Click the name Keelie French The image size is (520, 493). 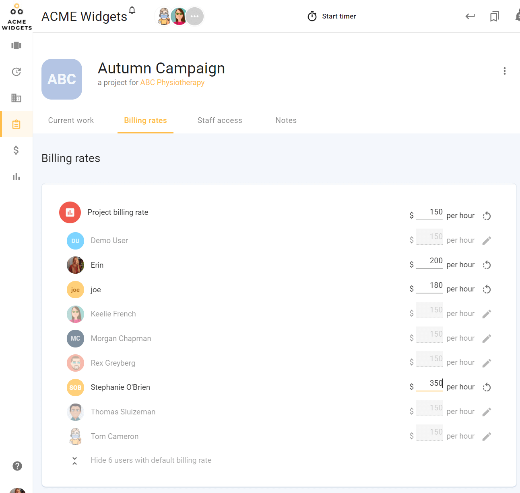[x=113, y=314]
